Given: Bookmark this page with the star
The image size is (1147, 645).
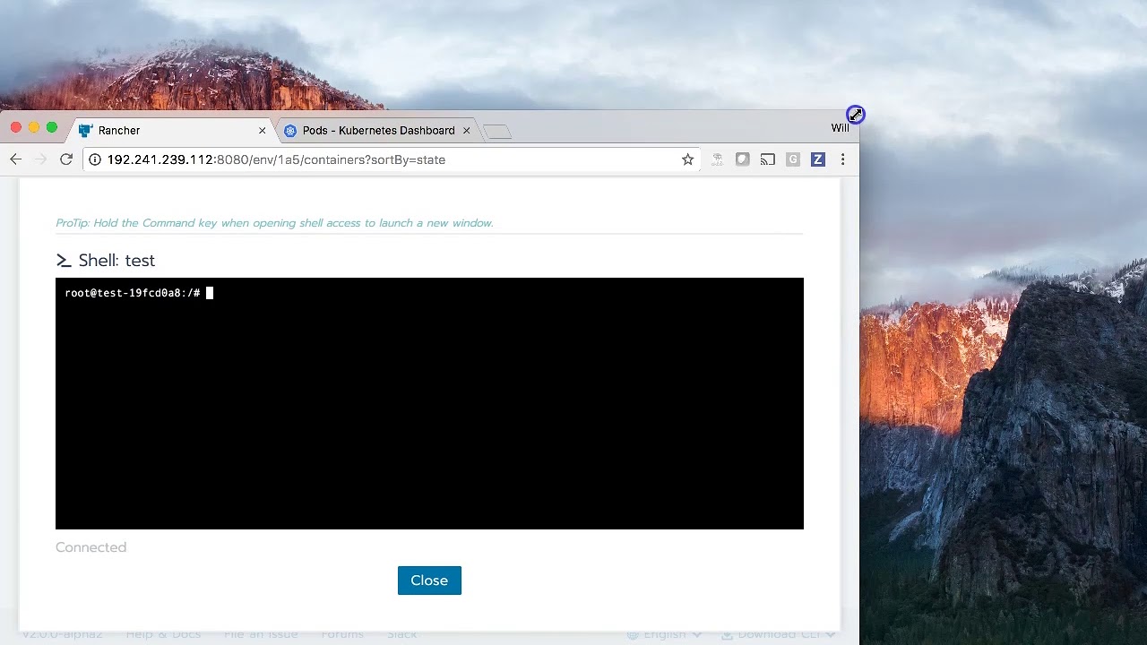Looking at the screenshot, I should (687, 159).
